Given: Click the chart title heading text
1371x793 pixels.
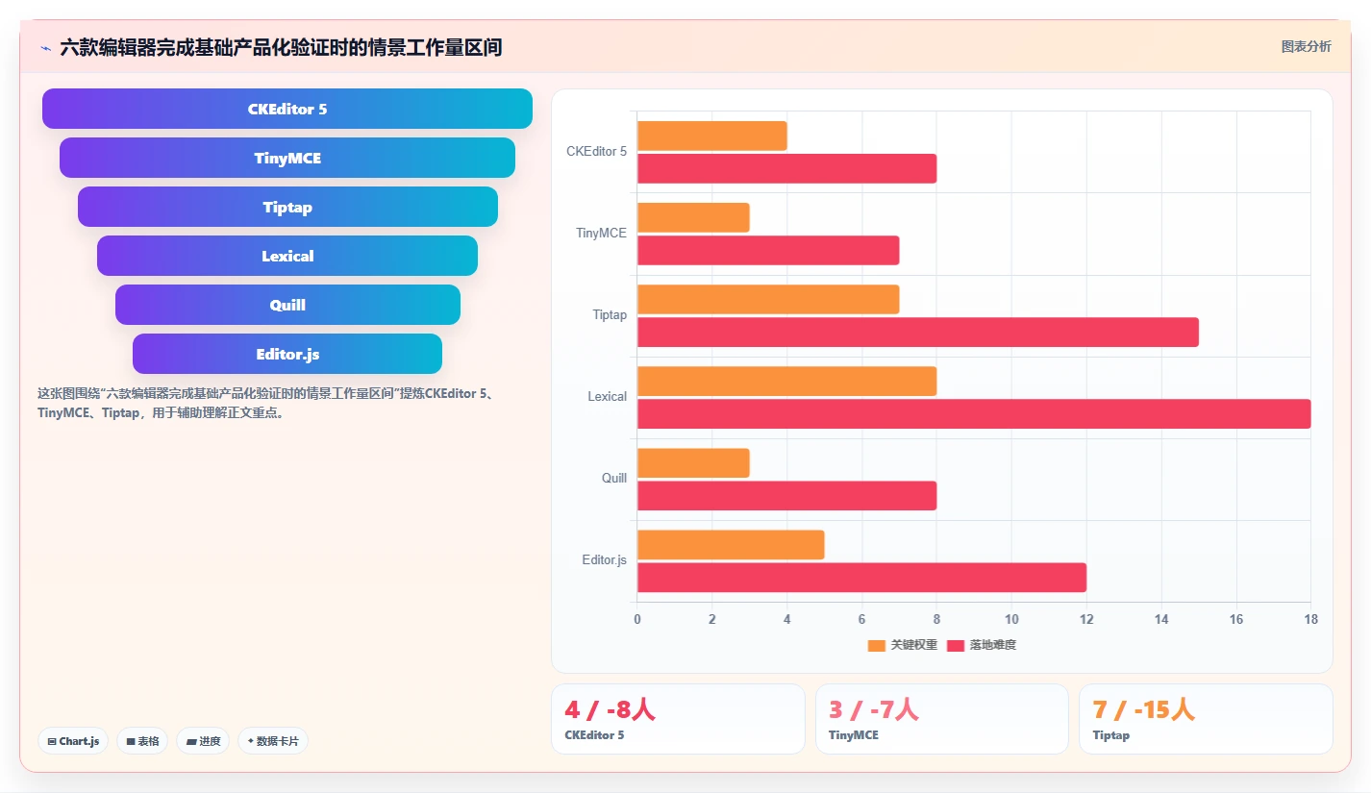Looking at the screenshot, I should tap(281, 47).
